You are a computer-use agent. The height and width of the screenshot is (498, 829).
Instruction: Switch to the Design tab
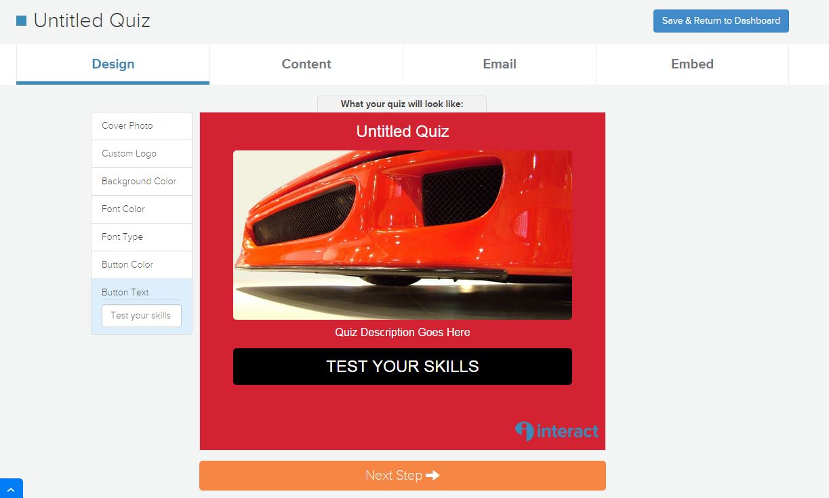click(x=113, y=64)
